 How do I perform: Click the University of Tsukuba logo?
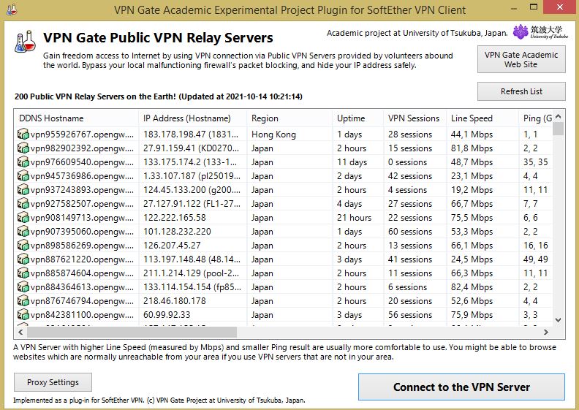coord(540,32)
